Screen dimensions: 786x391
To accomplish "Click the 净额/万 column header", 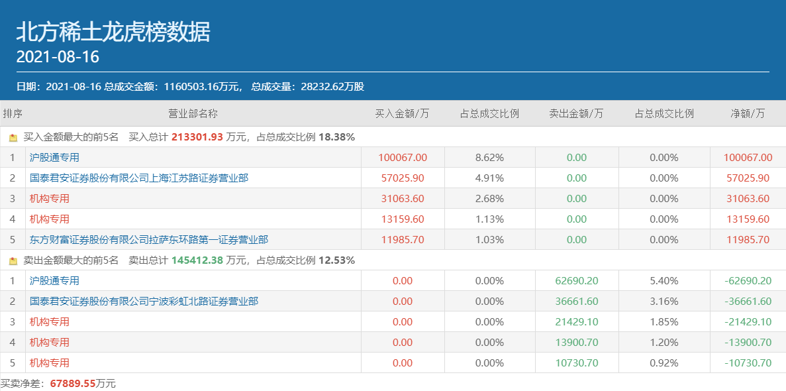I will coord(748,113).
